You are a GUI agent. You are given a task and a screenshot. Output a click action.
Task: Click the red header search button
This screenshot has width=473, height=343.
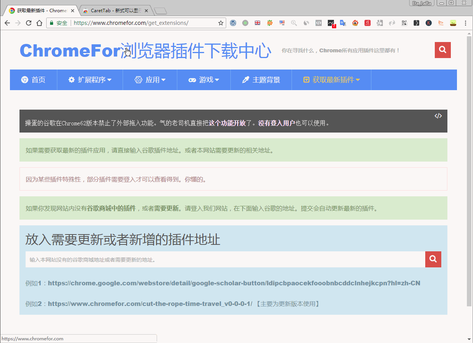443,50
